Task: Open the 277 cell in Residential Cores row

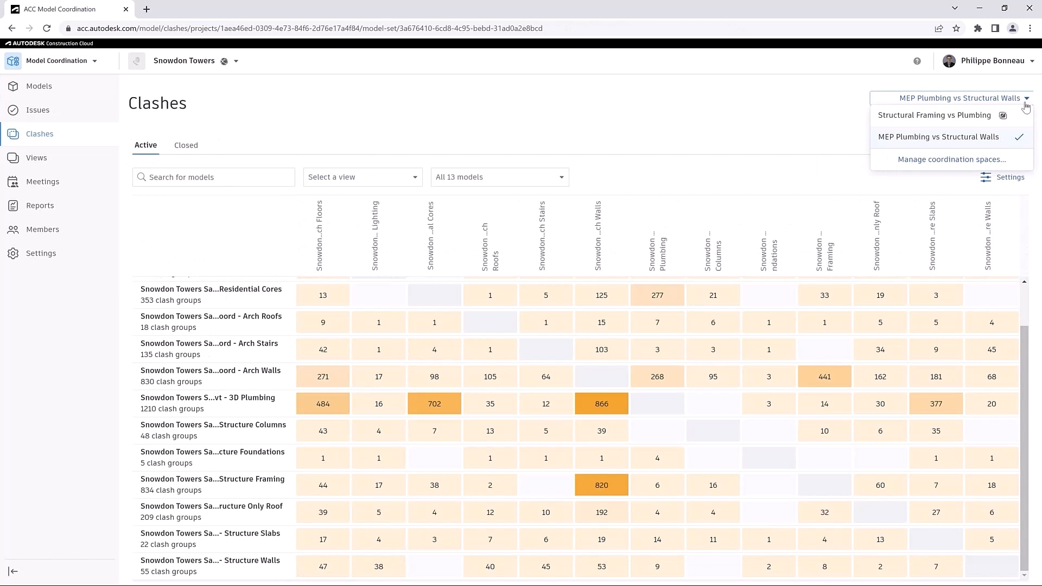Action: click(657, 295)
